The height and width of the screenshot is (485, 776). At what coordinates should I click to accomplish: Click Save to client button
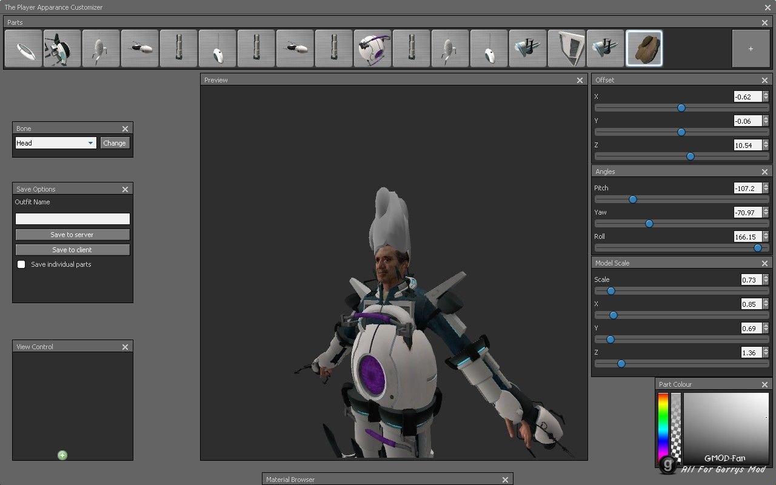click(x=72, y=250)
